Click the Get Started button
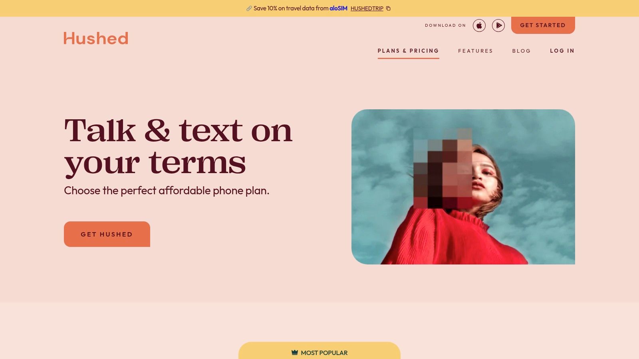 (x=543, y=25)
